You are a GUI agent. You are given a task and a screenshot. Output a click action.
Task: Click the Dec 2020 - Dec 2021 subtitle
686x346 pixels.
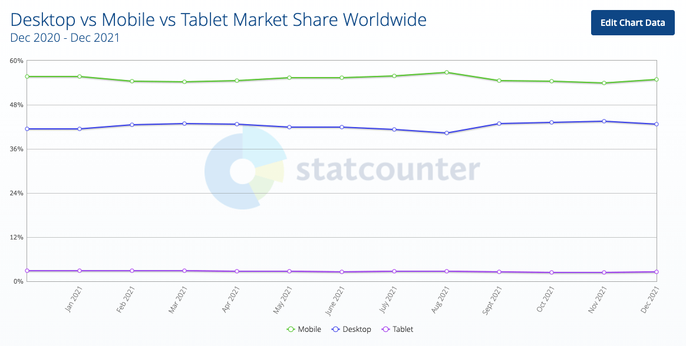point(65,38)
